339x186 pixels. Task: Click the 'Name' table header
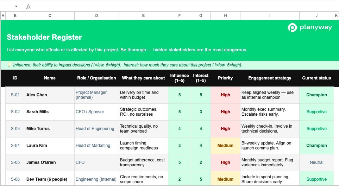(x=50, y=78)
